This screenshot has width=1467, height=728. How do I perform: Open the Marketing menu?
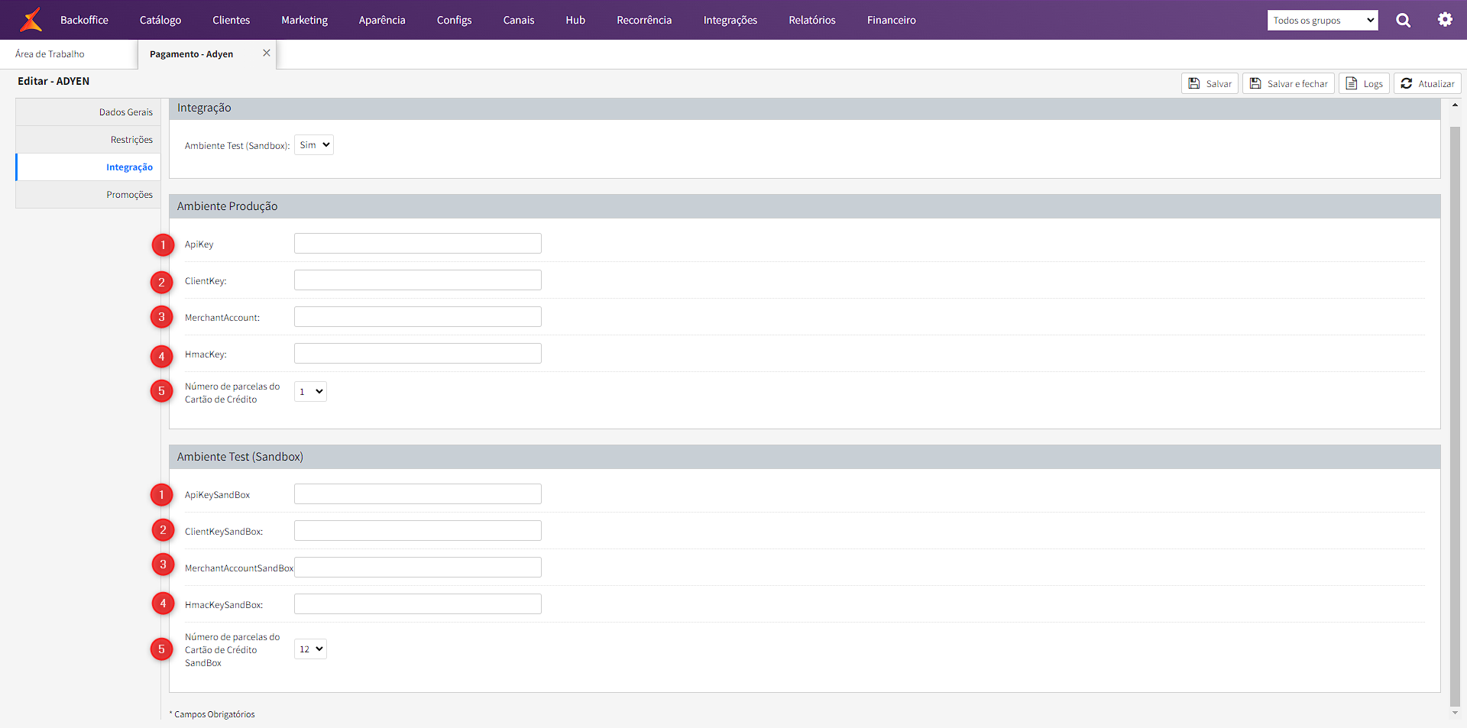click(x=304, y=20)
